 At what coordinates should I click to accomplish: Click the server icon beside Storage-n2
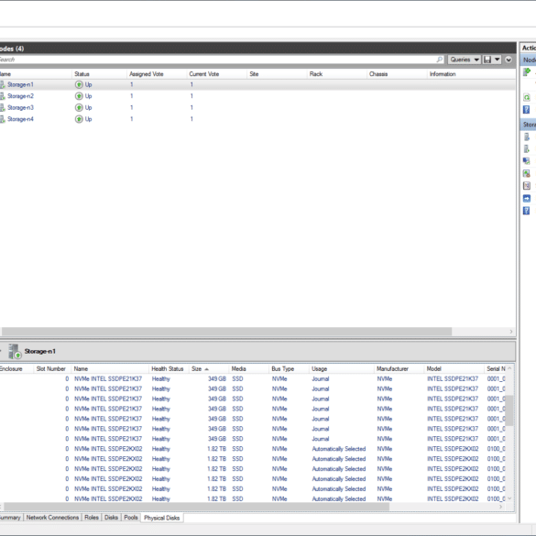click(3, 96)
